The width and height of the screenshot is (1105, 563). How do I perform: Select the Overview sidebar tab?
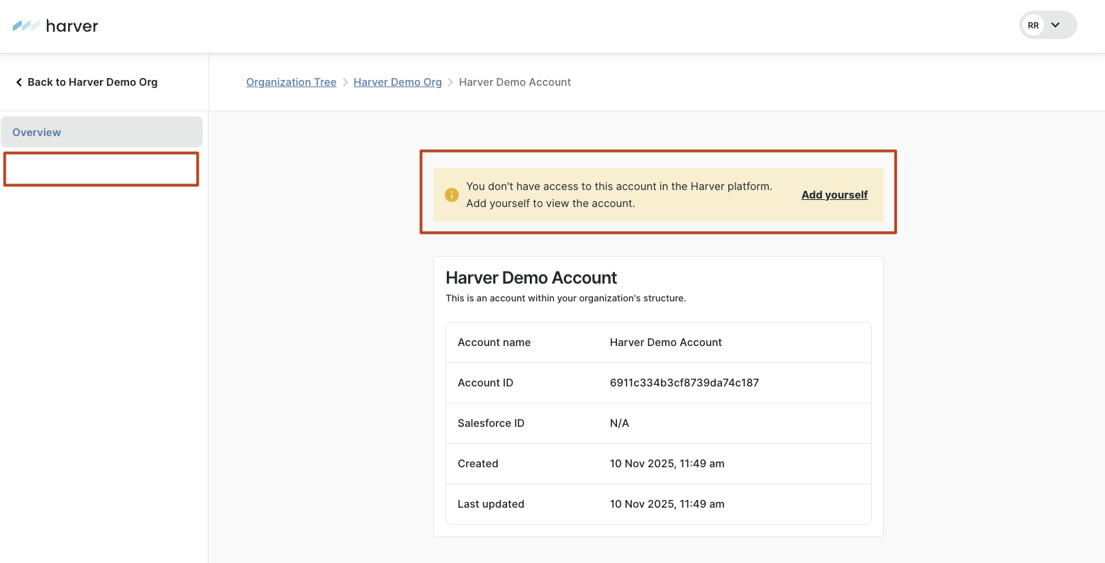37,133
